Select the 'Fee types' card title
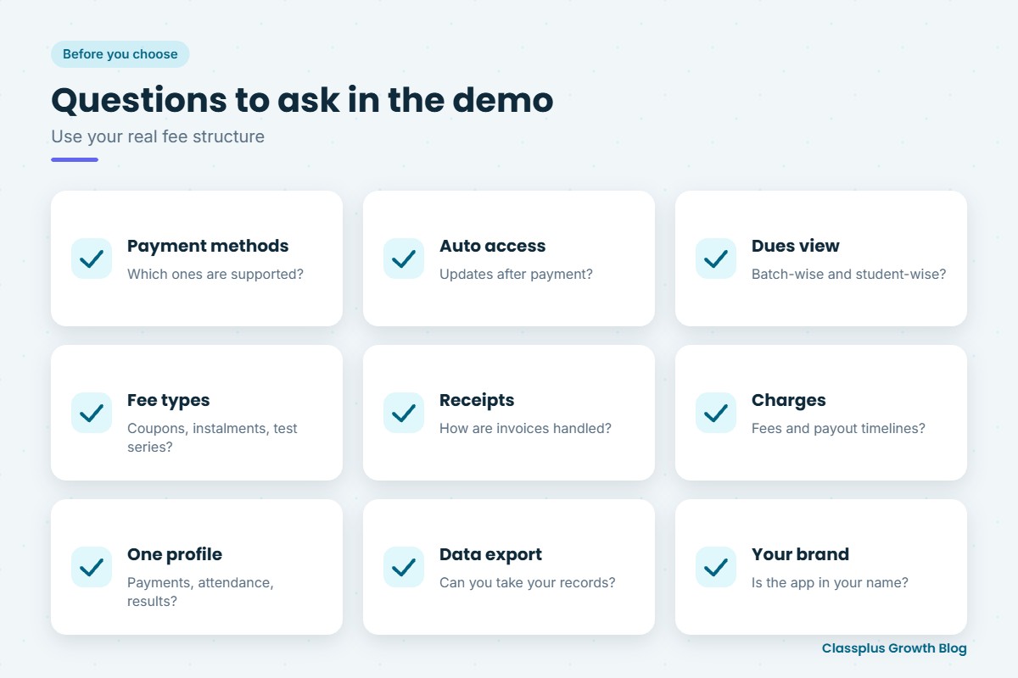 coord(168,400)
